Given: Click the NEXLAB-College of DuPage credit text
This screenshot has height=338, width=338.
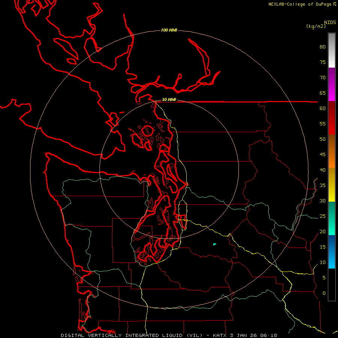Looking at the screenshot, I should (x=302, y=4).
